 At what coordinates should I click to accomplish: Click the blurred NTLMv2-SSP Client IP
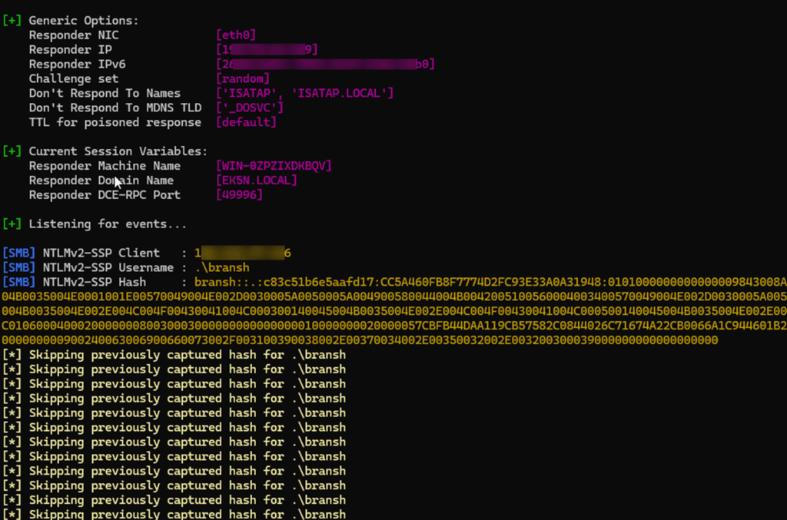click(x=243, y=253)
